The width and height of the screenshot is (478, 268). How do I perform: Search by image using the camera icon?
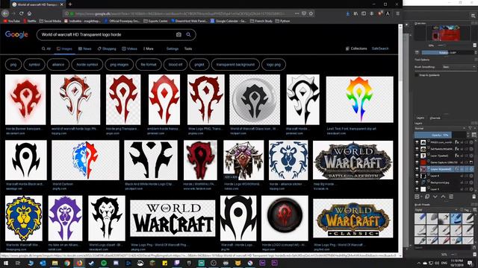click(x=179, y=35)
